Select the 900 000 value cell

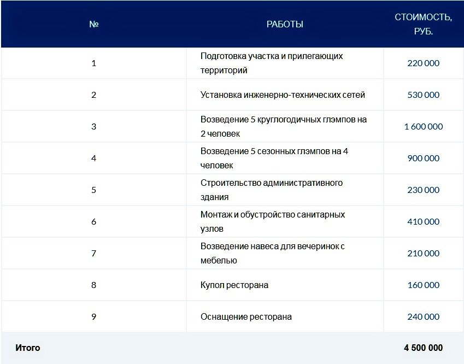coord(423,158)
